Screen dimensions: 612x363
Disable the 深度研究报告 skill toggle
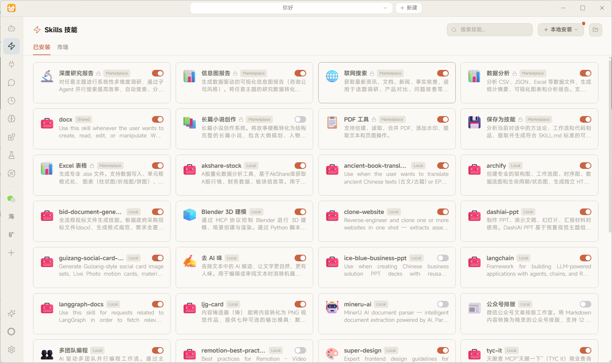click(158, 73)
